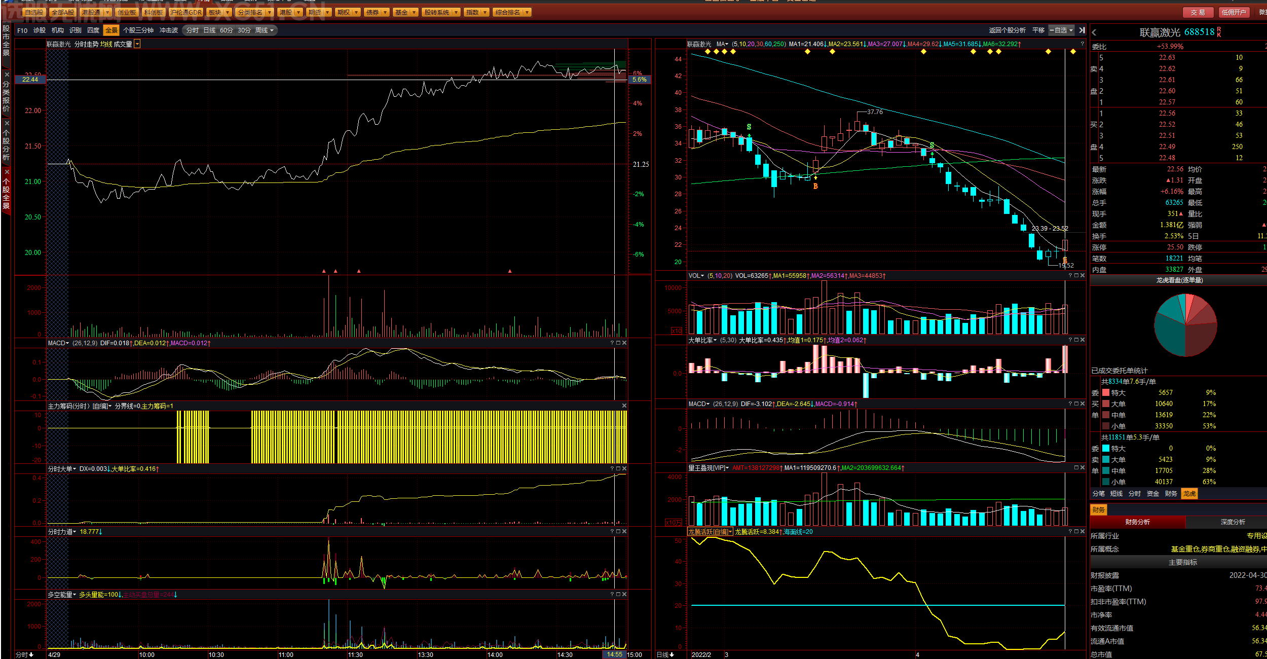Maximize the 大单比率 indicator panel
Screen dimensions: 1267x659
[x=1076, y=340]
